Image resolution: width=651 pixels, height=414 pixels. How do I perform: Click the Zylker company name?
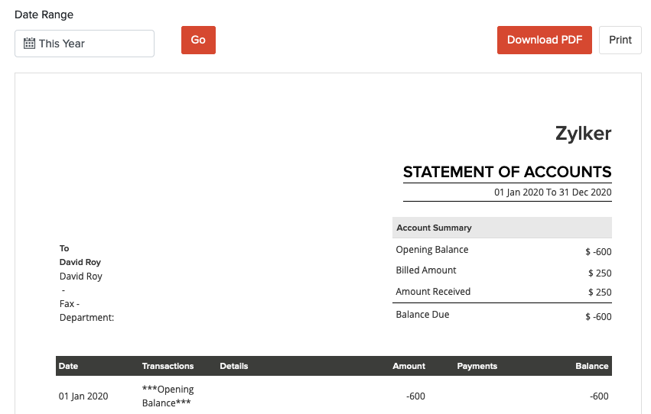[x=583, y=134]
